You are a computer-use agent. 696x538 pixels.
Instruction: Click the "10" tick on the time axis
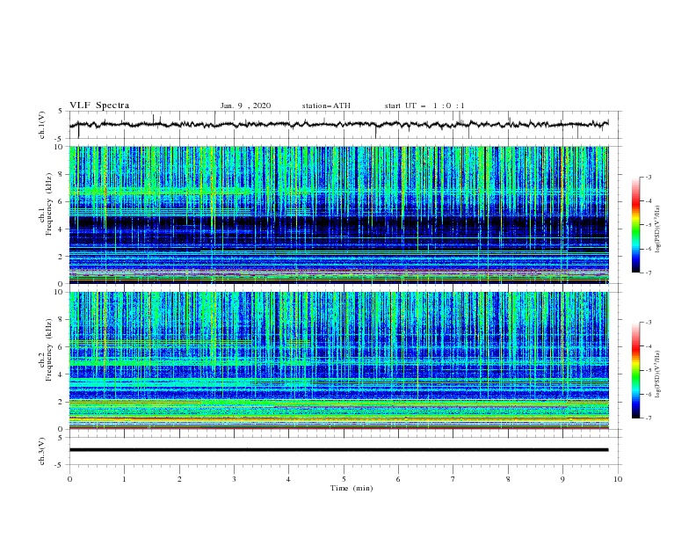[618, 479]
